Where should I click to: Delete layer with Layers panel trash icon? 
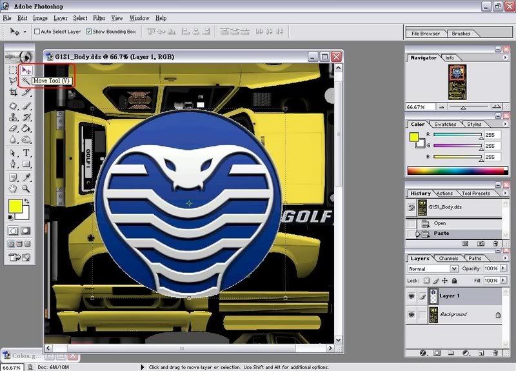(495, 353)
